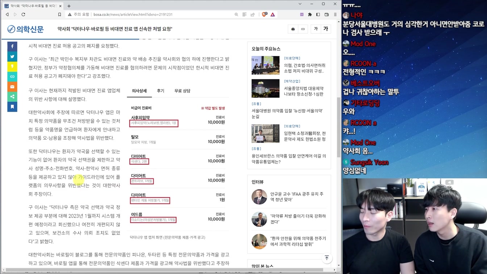Click the 인터뷰 section heading
Image resolution: width=487 pixels, height=274 pixels.
click(x=258, y=182)
